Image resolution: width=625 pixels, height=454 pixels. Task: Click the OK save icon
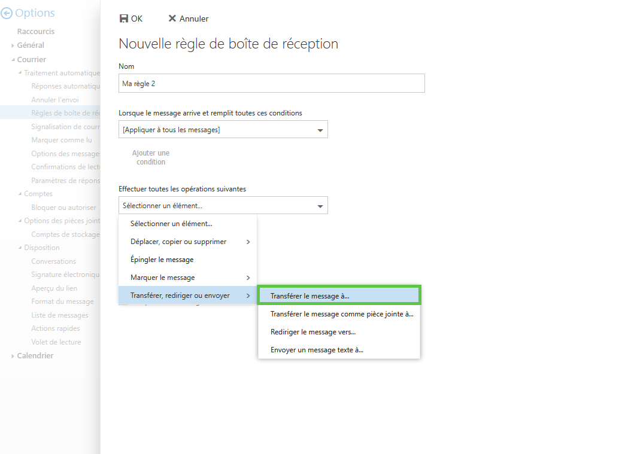pos(124,19)
